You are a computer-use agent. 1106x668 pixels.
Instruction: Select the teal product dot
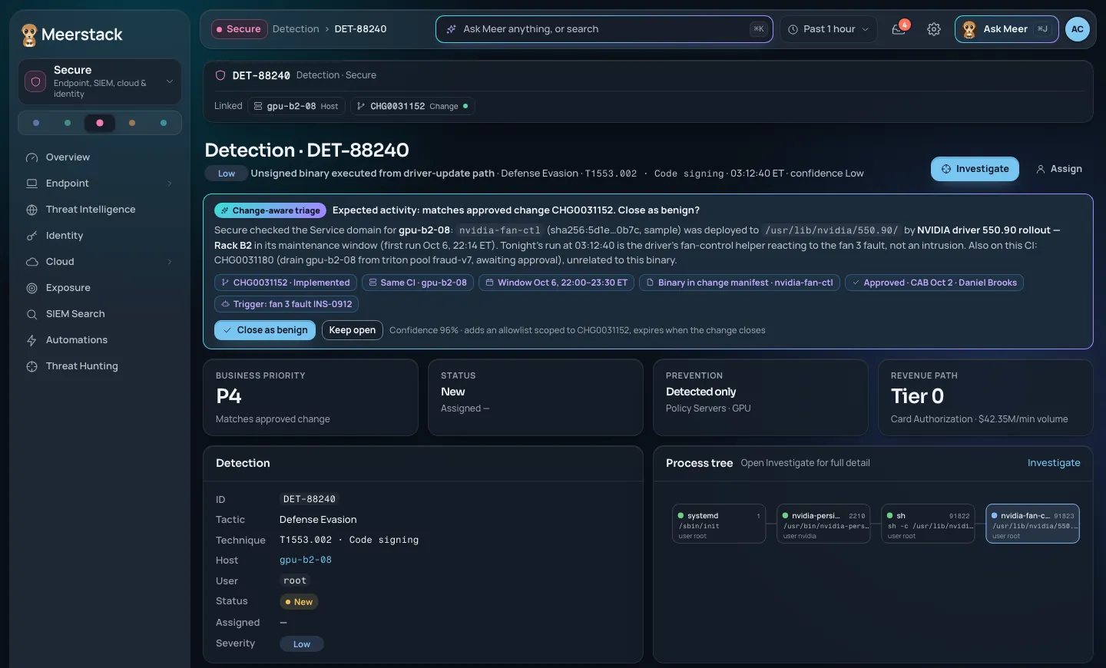point(164,123)
